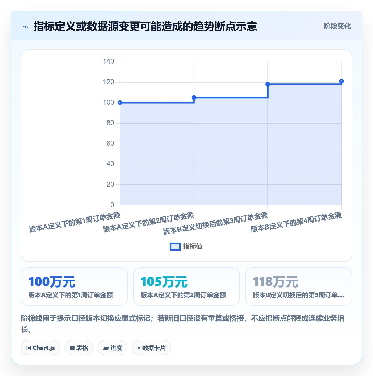Click the y-axis value 140

click(108, 62)
